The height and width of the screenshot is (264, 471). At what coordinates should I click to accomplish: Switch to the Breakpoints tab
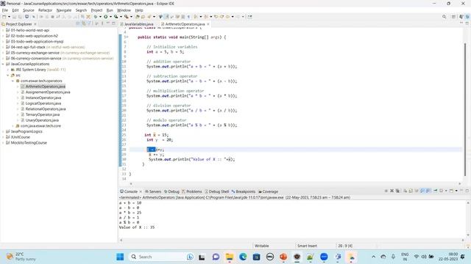[x=244, y=191]
